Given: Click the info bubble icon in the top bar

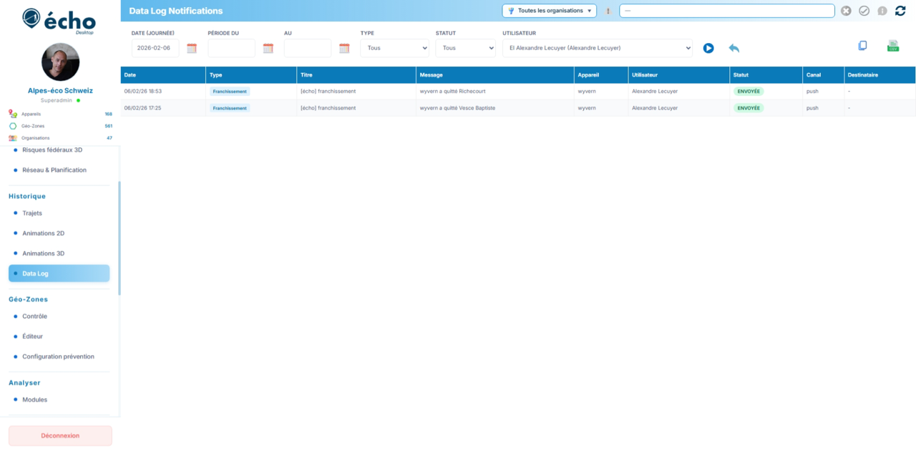Looking at the screenshot, I should (x=882, y=11).
